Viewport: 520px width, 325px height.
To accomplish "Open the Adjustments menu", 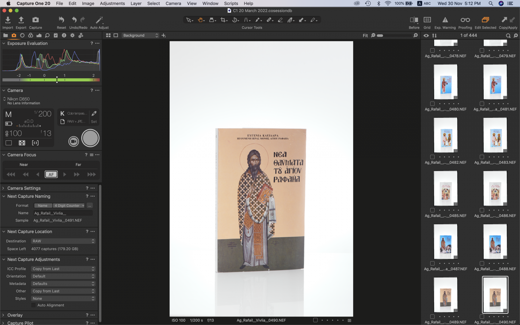I will (112, 3).
